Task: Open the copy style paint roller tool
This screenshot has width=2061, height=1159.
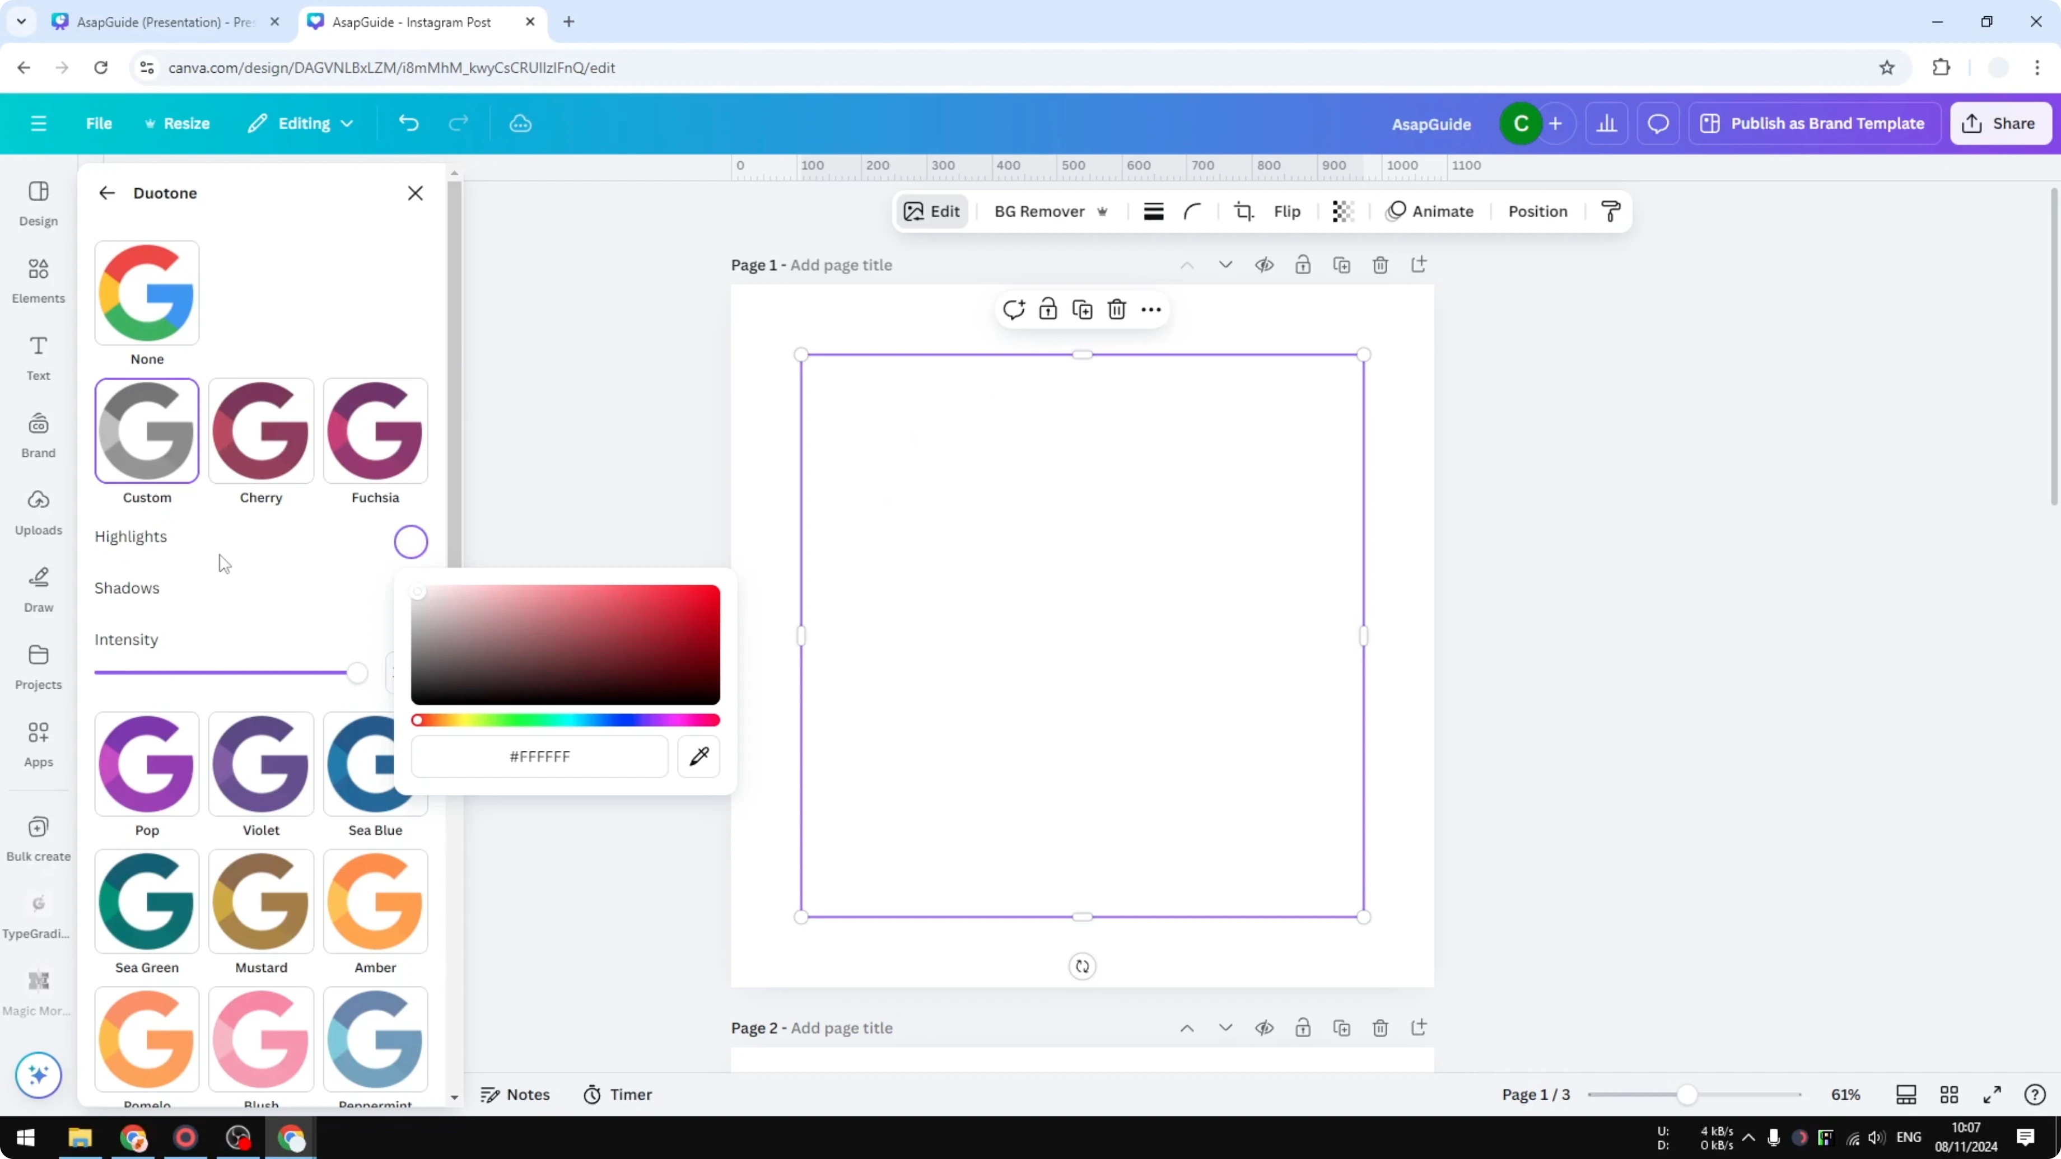Action: (1611, 211)
